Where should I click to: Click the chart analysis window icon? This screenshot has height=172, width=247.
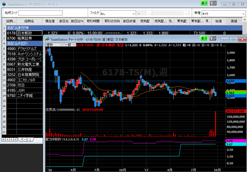click(x=47, y=39)
